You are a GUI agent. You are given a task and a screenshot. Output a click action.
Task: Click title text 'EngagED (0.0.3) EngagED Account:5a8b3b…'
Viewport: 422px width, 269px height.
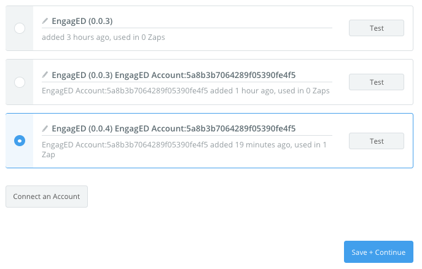coord(174,75)
